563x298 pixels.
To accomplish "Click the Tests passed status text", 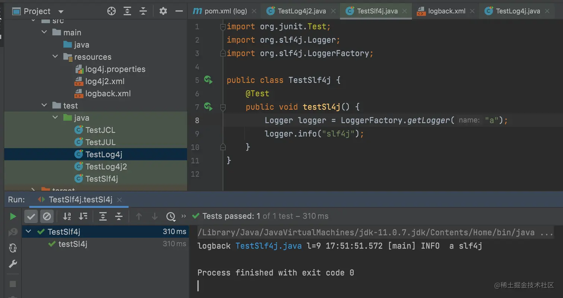I will click(265, 216).
